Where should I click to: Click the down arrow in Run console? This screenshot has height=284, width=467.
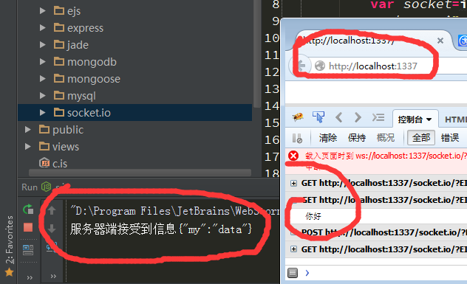point(52,229)
